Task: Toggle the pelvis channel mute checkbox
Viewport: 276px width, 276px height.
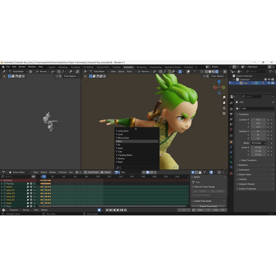Action: point(31,187)
